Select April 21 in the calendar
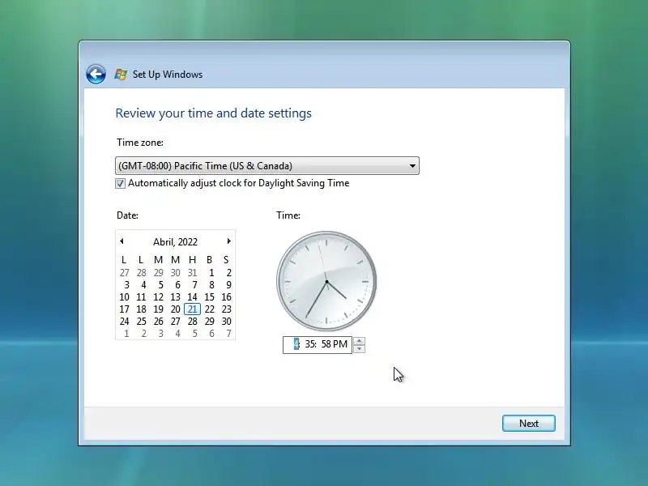Image resolution: width=648 pixels, height=486 pixels. (192, 309)
